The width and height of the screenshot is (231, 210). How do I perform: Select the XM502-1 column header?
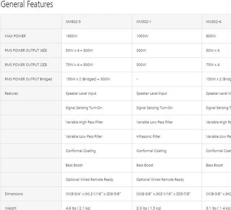(144, 22)
